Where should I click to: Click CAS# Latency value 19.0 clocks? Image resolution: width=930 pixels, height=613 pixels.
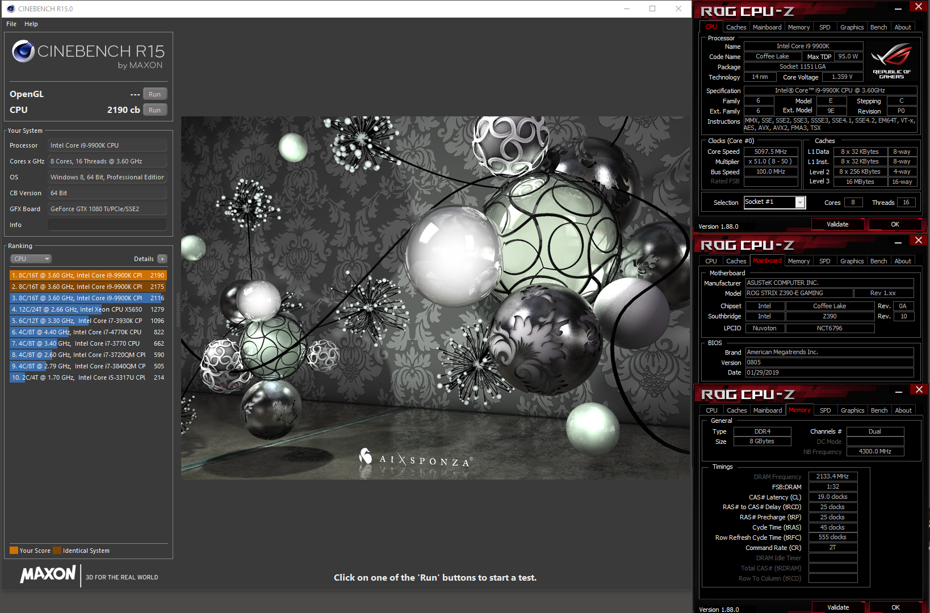[x=832, y=497]
